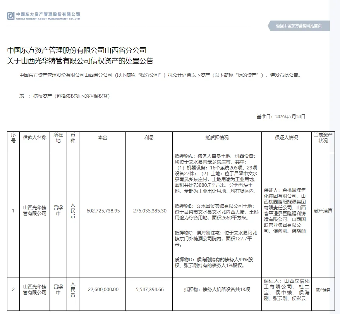The image size is (340, 314).
Task: Click the 抵押物A paragraph in row 1
Action: [216, 174]
